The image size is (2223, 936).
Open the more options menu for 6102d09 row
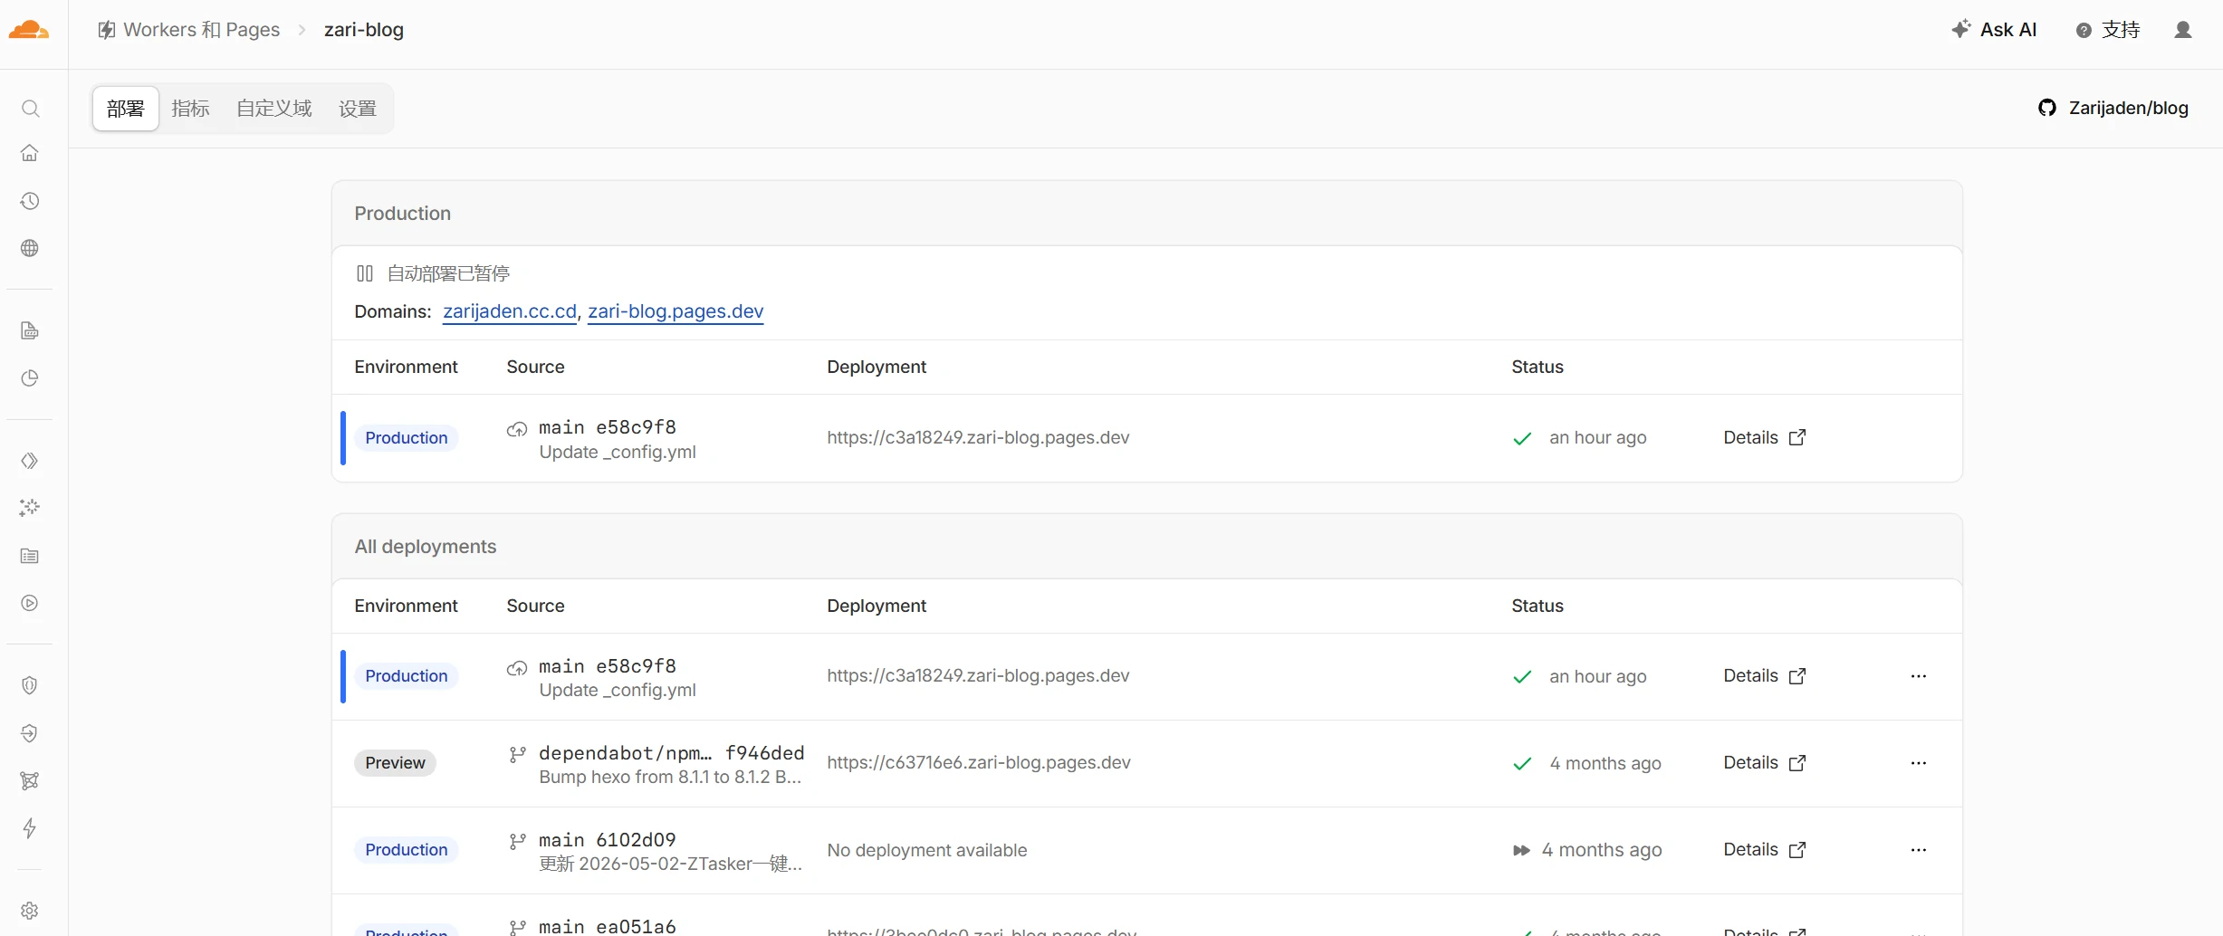[1919, 850]
